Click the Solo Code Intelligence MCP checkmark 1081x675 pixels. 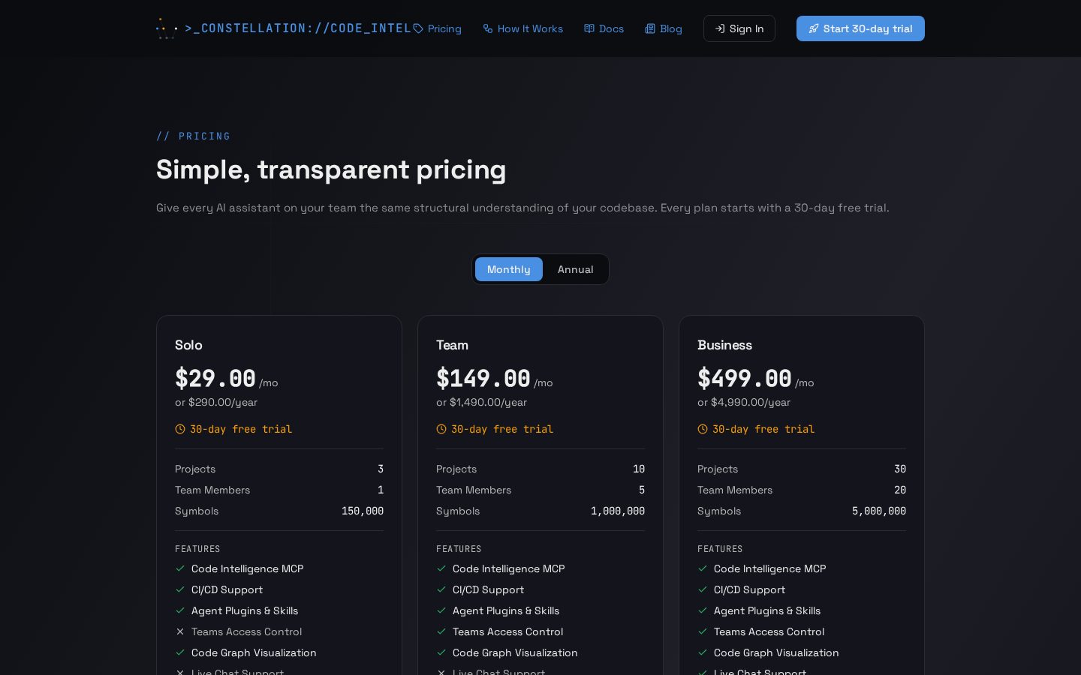click(180, 568)
